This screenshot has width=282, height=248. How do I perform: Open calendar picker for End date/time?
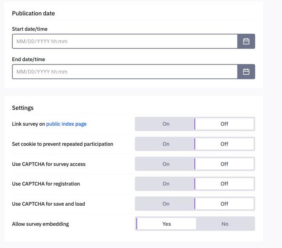point(246,72)
